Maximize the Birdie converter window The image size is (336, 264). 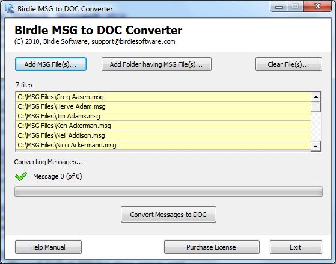coord(295,7)
